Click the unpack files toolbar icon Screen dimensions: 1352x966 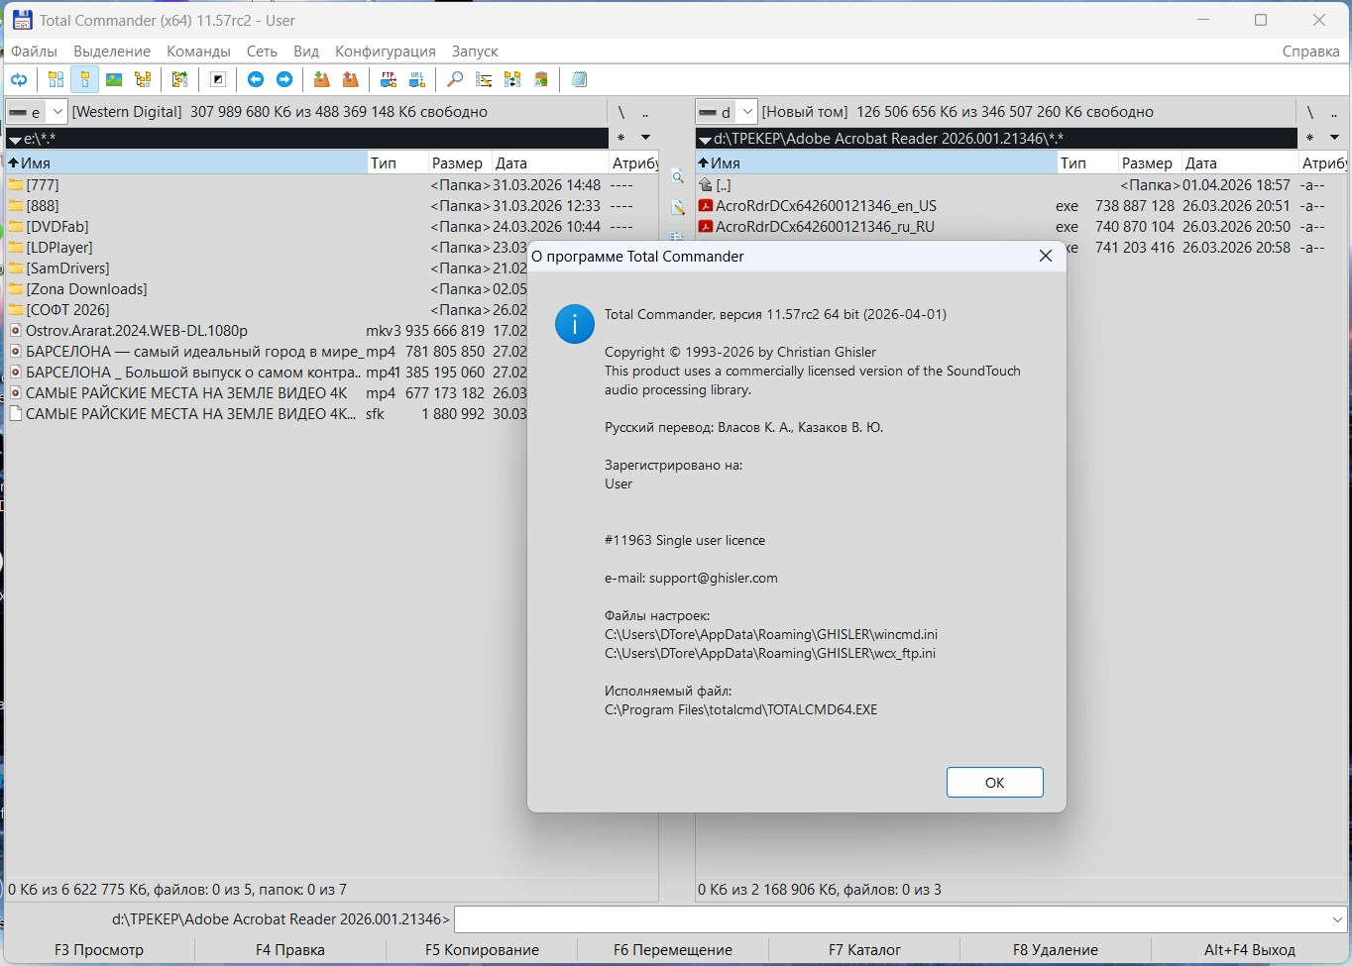350,79
